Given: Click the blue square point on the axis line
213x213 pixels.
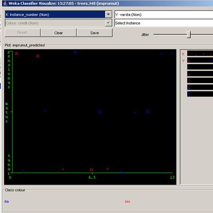Looking at the screenshot, I should (x=122, y=172).
